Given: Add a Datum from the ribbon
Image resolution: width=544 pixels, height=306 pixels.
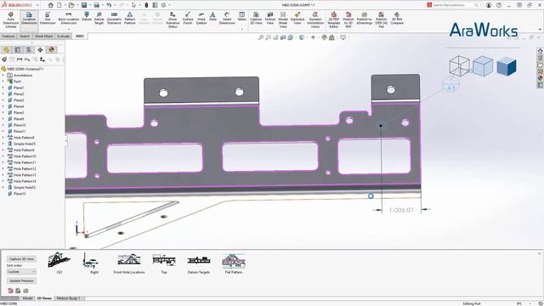Looking at the screenshot, I should pyautogui.click(x=87, y=17).
